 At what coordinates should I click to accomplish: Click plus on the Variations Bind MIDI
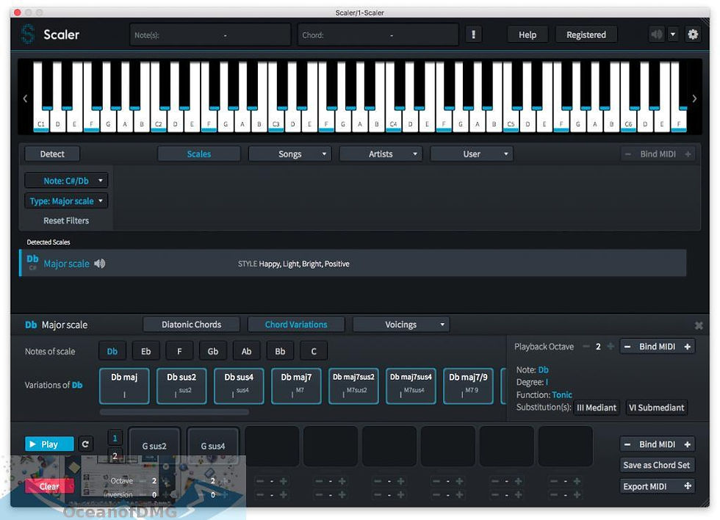[x=687, y=347]
